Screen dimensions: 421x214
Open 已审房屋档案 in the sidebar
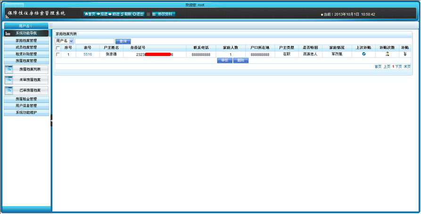pyautogui.click(x=26, y=90)
